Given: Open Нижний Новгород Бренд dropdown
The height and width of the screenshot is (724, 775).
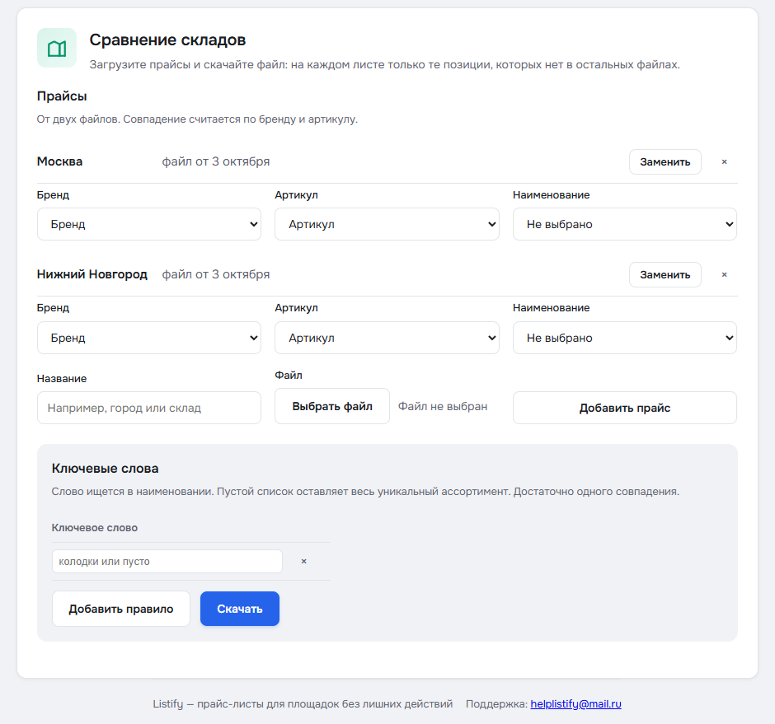Looking at the screenshot, I should tap(149, 338).
